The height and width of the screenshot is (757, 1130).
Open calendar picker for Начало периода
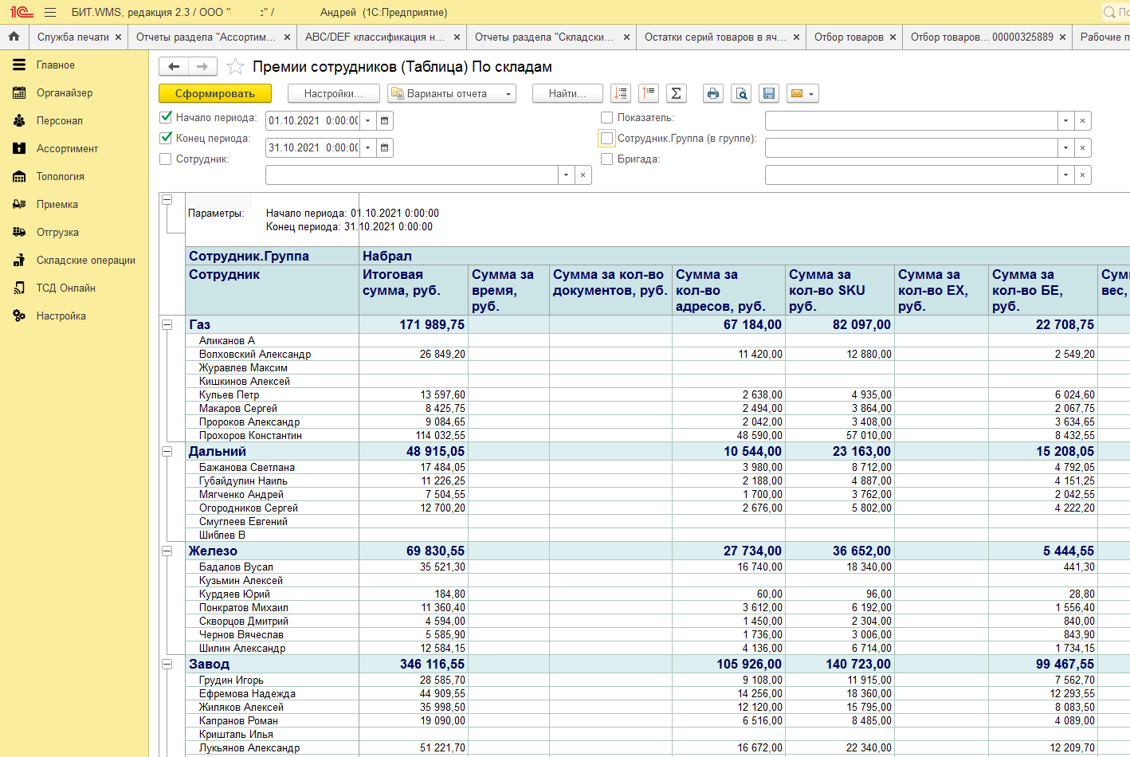pos(384,121)
